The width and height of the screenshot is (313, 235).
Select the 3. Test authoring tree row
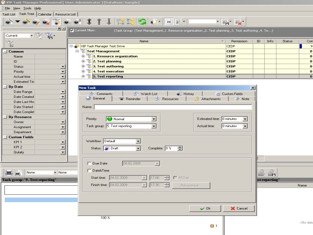(159, 66)
